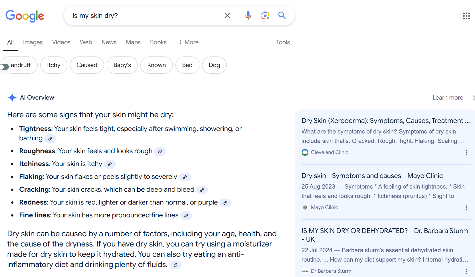Switch to the Books tab
Screen dimensions: 475x277
click(158, 42)
